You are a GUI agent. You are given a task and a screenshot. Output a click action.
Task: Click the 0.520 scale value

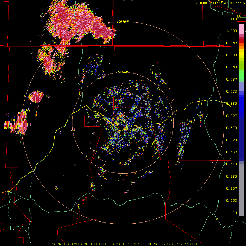pyautogui.click(x=232, y=140)
